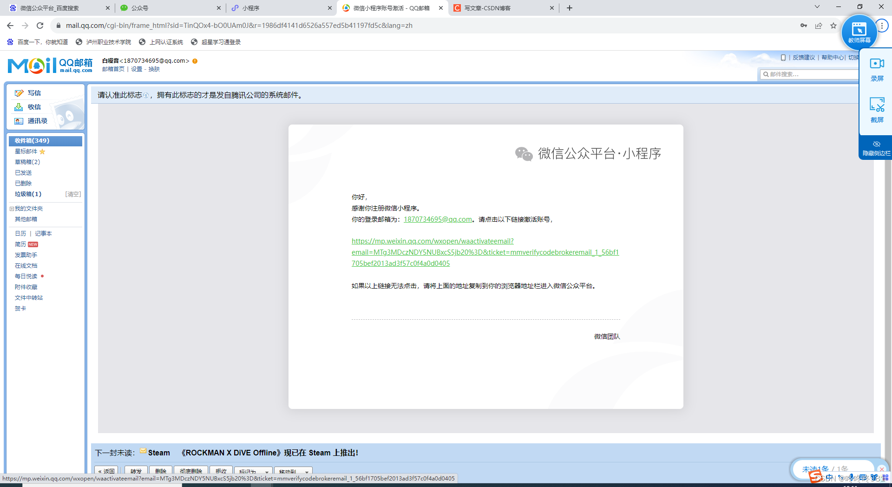
Task: Expand the 我的文件夹 folder tree
Action: click(x=12, y=209)
